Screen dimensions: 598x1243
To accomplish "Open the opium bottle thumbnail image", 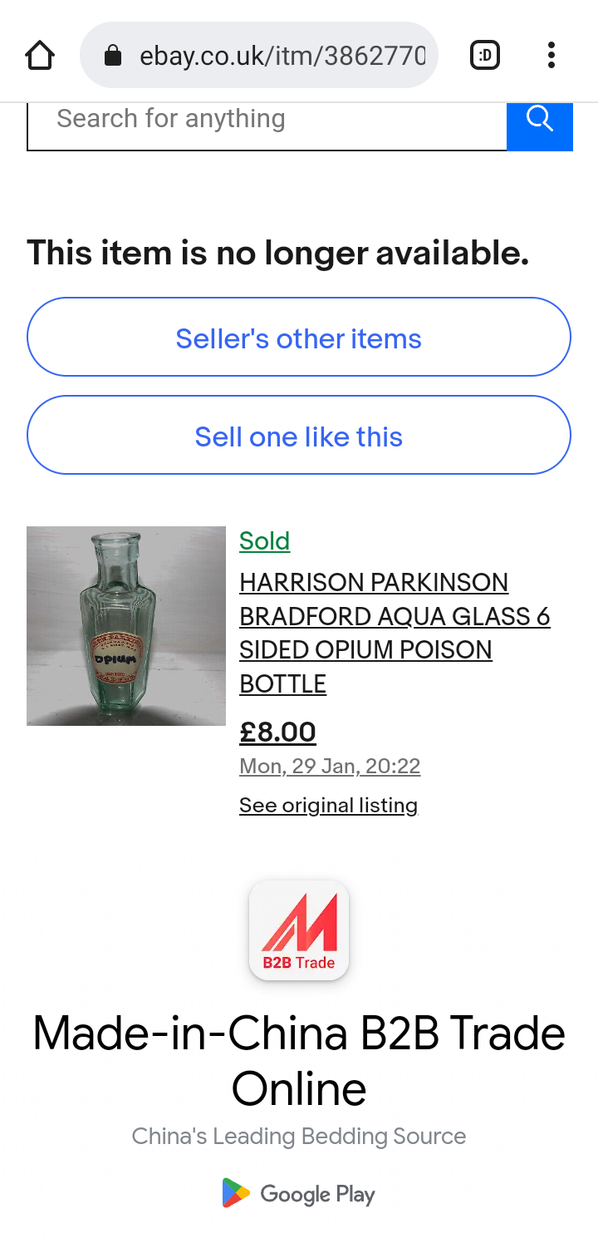I will coord(126,625).
